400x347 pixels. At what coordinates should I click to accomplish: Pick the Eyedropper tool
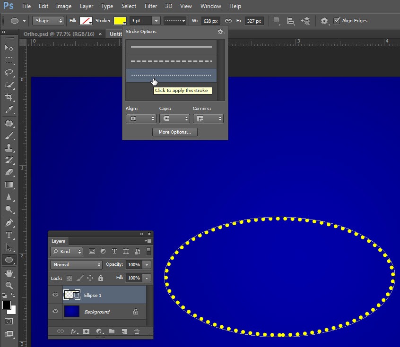[x=9, y=110]
